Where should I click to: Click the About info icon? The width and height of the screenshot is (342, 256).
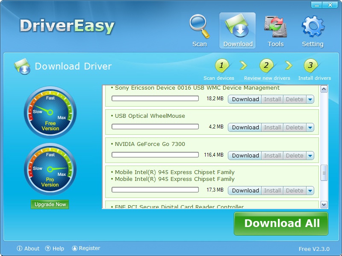pyautogui.click(x=20, y=248)
